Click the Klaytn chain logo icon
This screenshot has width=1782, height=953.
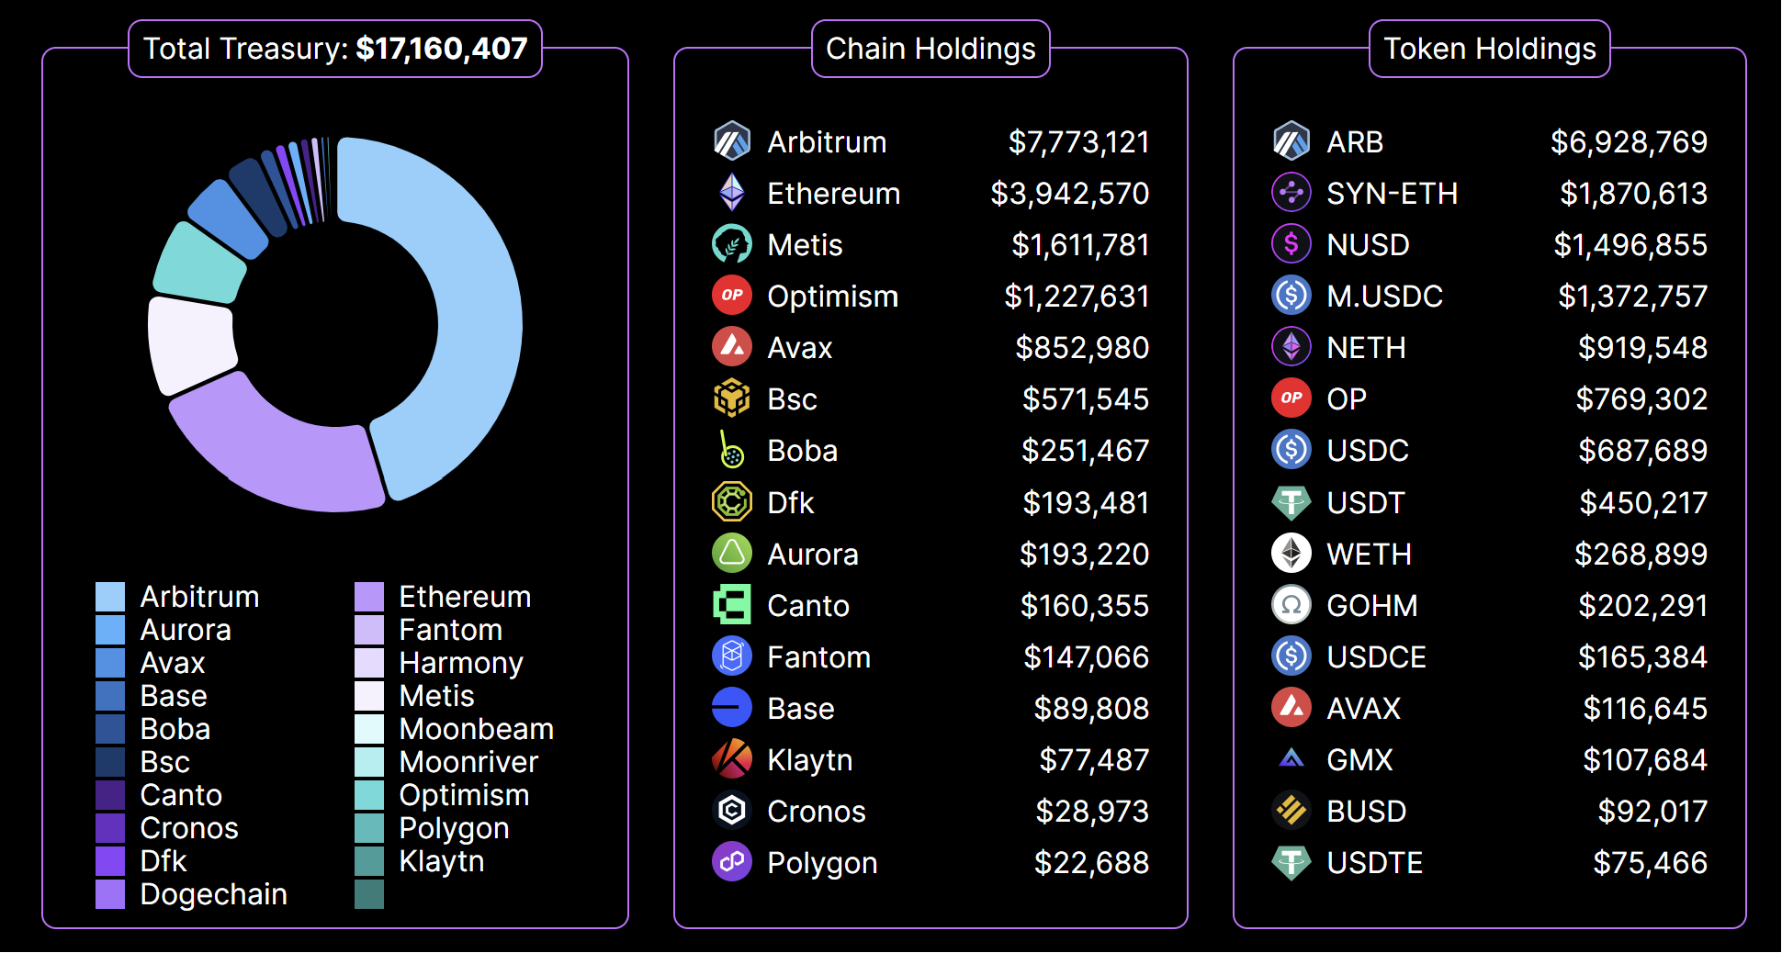point(732,759)
